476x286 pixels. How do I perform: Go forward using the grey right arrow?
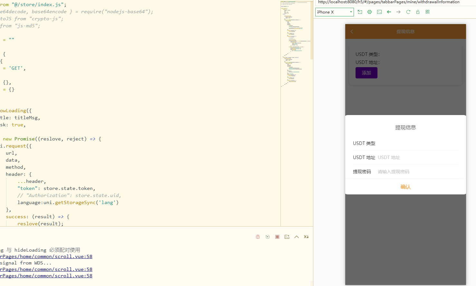[x=399, y=12]
